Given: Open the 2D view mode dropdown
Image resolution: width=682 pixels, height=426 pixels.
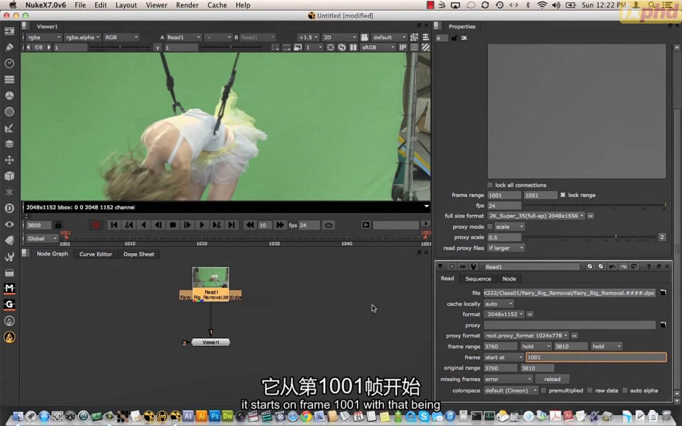Looking at the screenshot, I should click(x=339, y=37).
